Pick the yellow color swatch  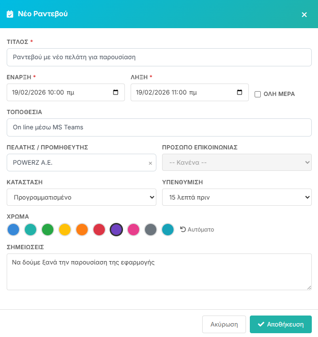[x=65, y=230]
